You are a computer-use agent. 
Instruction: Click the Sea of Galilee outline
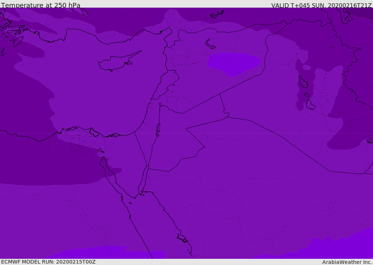coord(160,104)
